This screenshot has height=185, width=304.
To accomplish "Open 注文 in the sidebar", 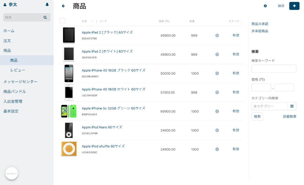I will pos(7,41).
